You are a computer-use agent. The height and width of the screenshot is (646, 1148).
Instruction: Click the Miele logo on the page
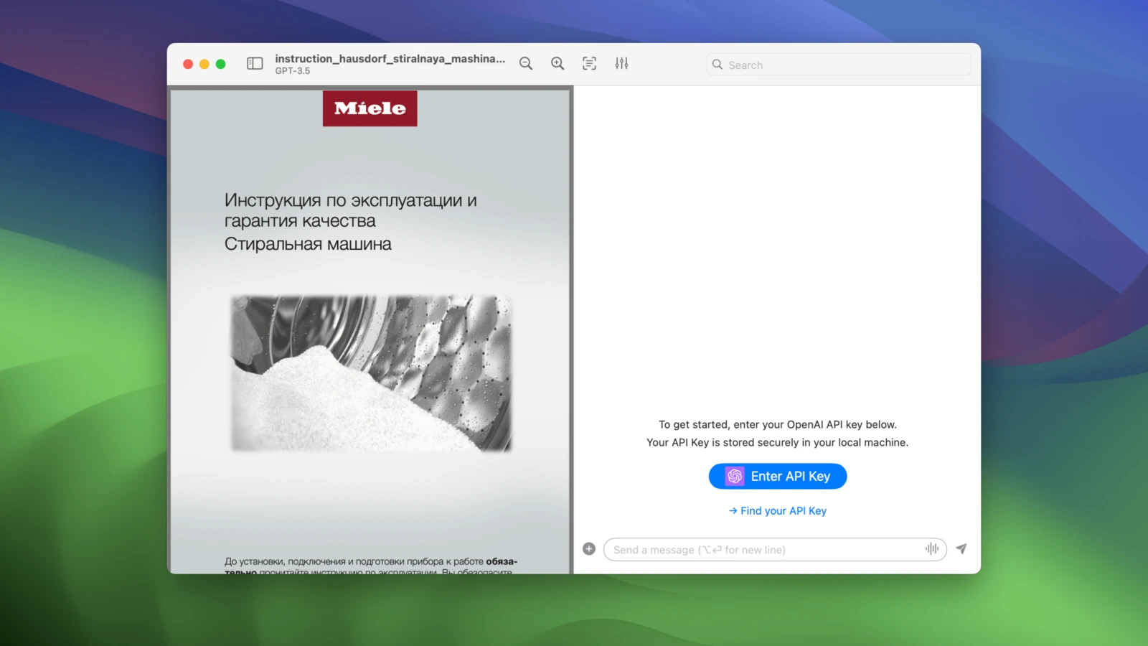(370, 108)
